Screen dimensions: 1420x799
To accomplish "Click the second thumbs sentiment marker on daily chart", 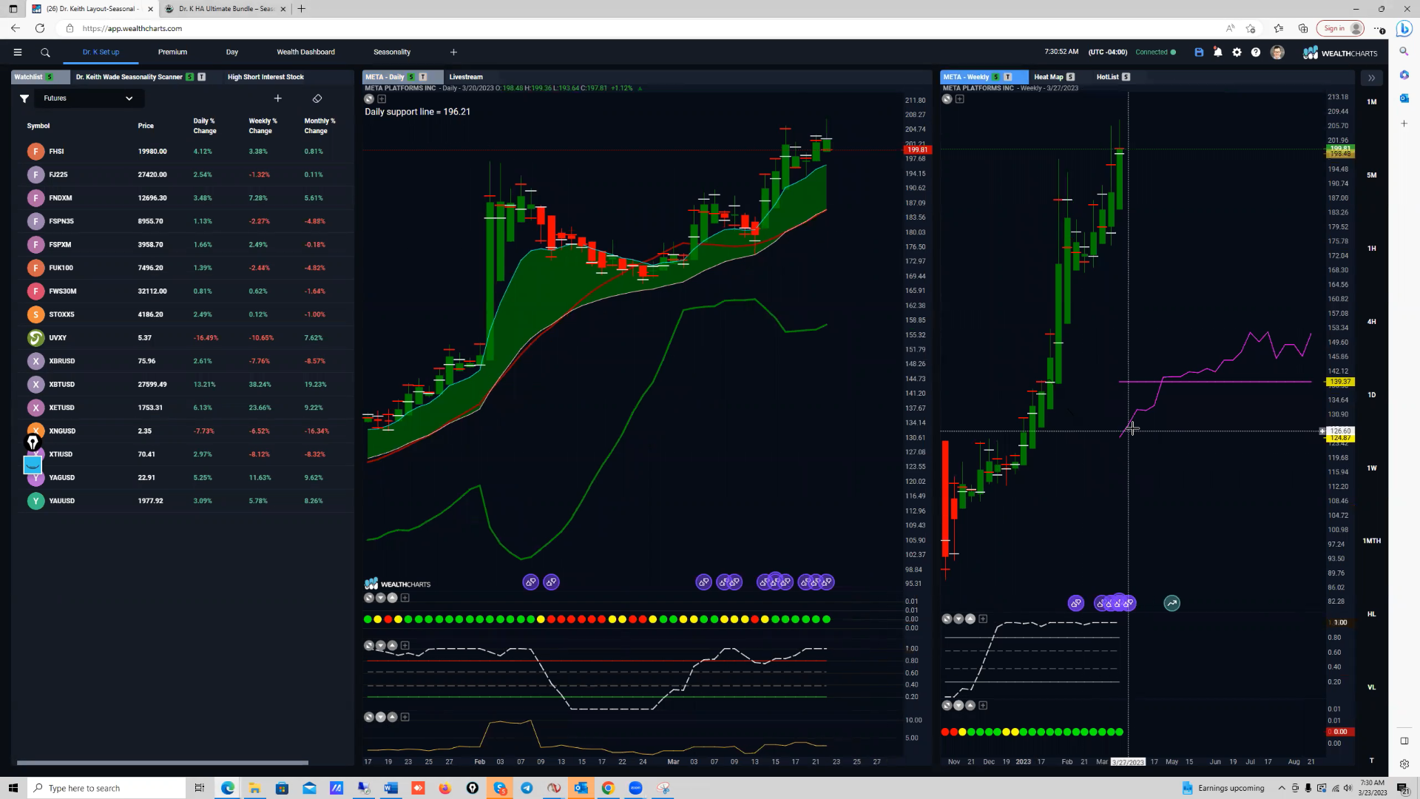I will 552,582.
